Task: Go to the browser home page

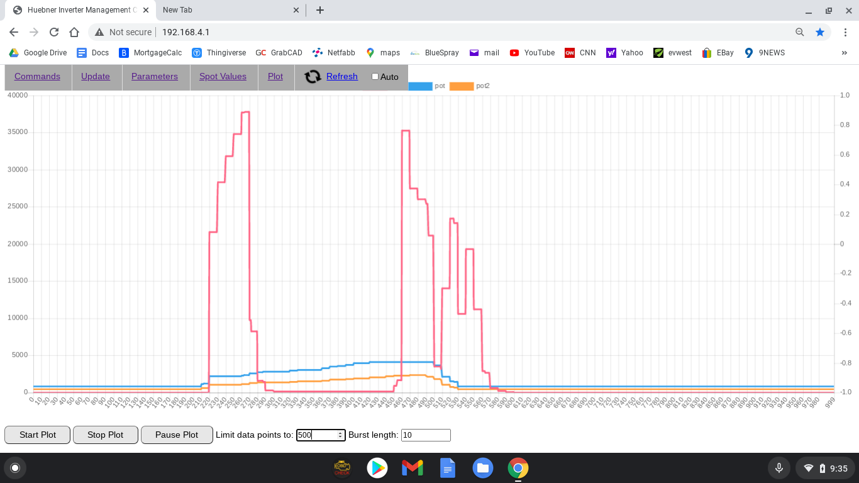Action: click(74, 32)
